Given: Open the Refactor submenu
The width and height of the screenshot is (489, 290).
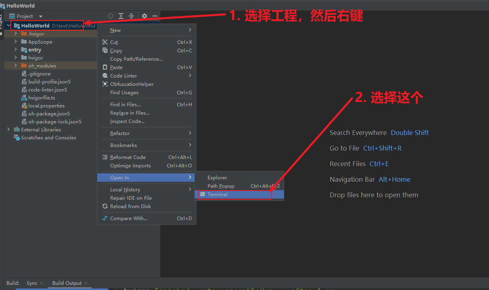Looking at the screenshot, I should coord(147,133).
